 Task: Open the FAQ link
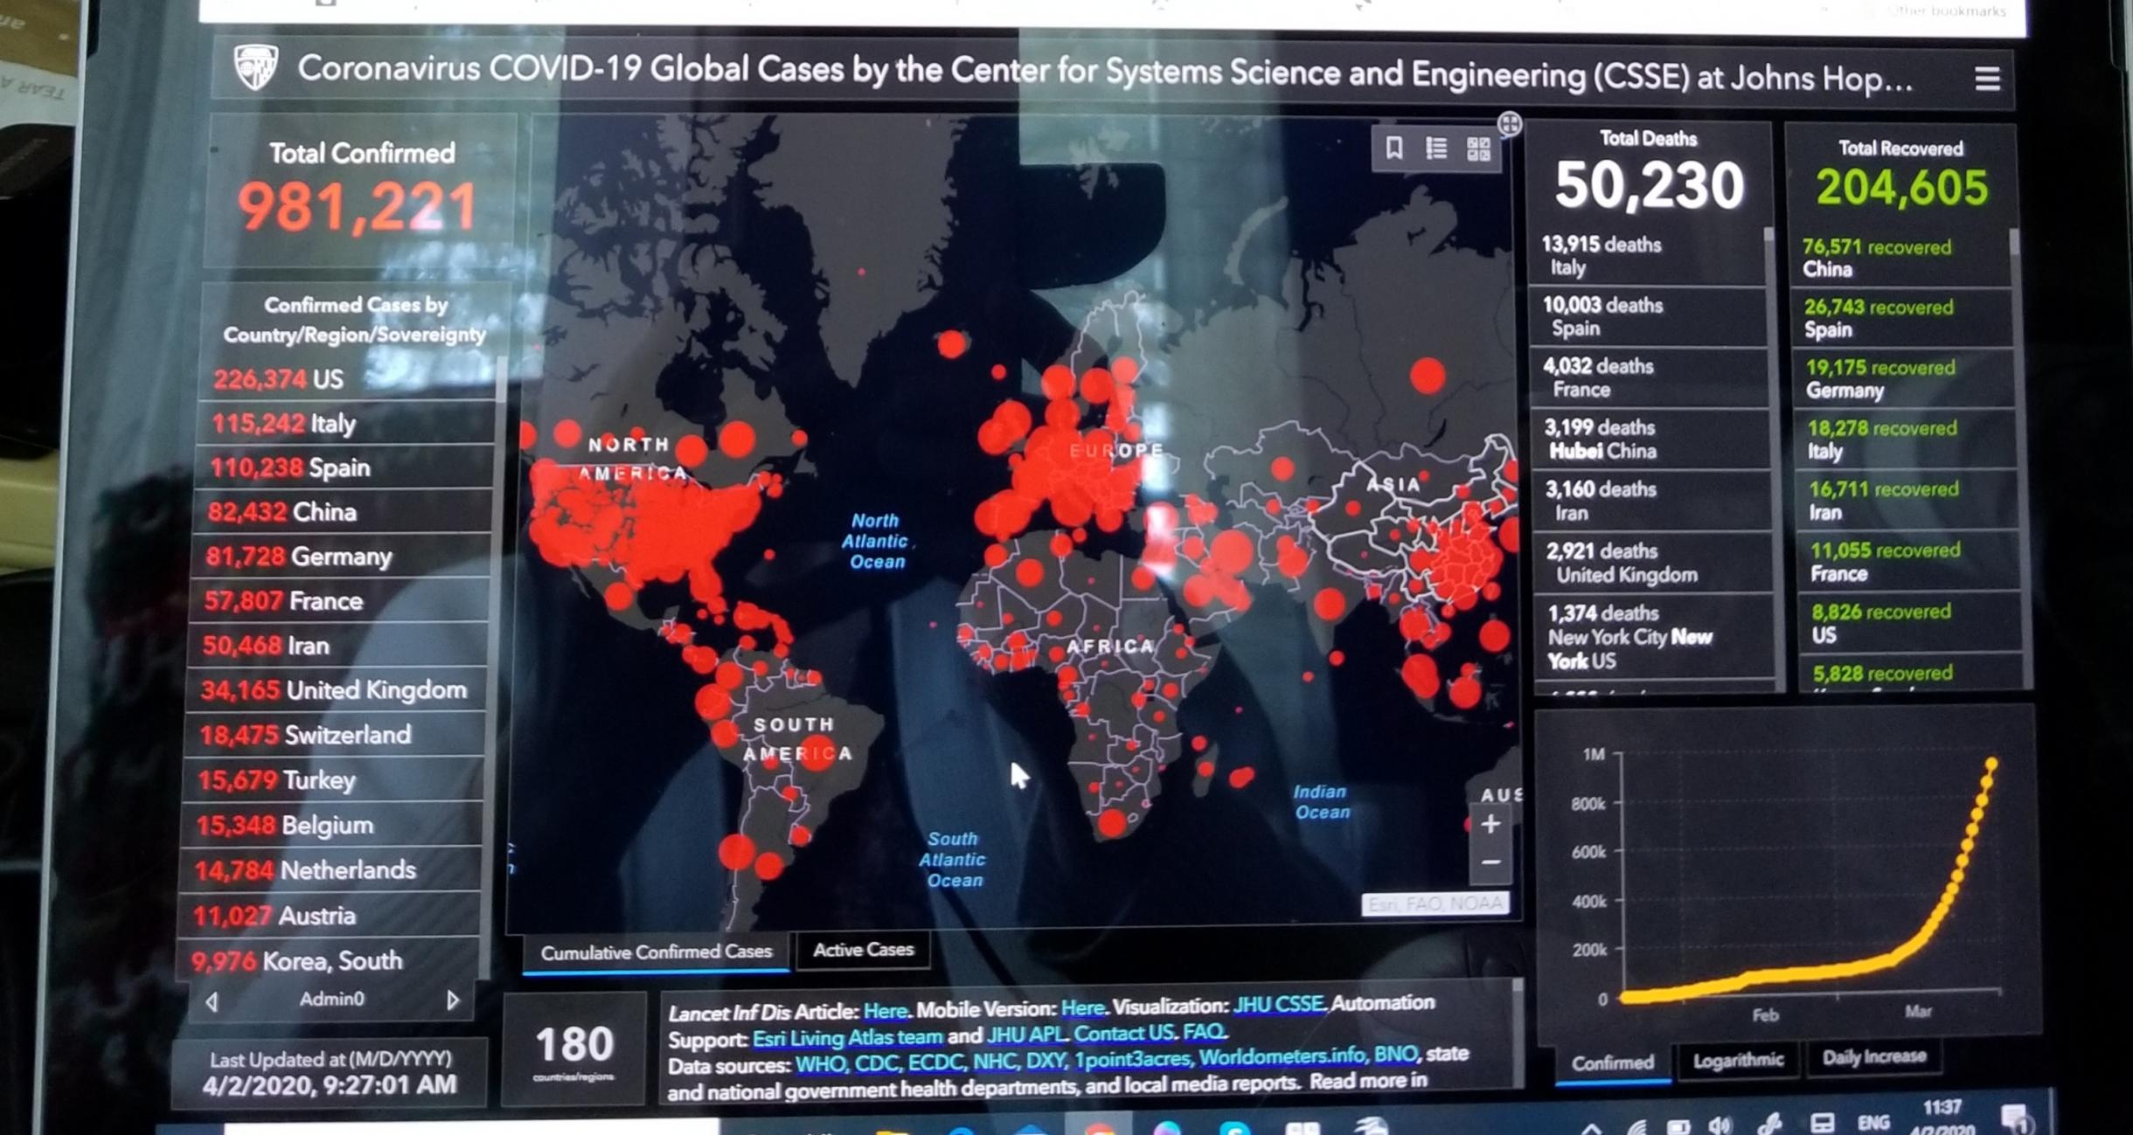(1204, 1032)
